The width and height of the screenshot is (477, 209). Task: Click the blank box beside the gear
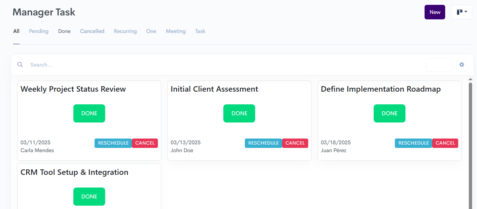[439, 65]
